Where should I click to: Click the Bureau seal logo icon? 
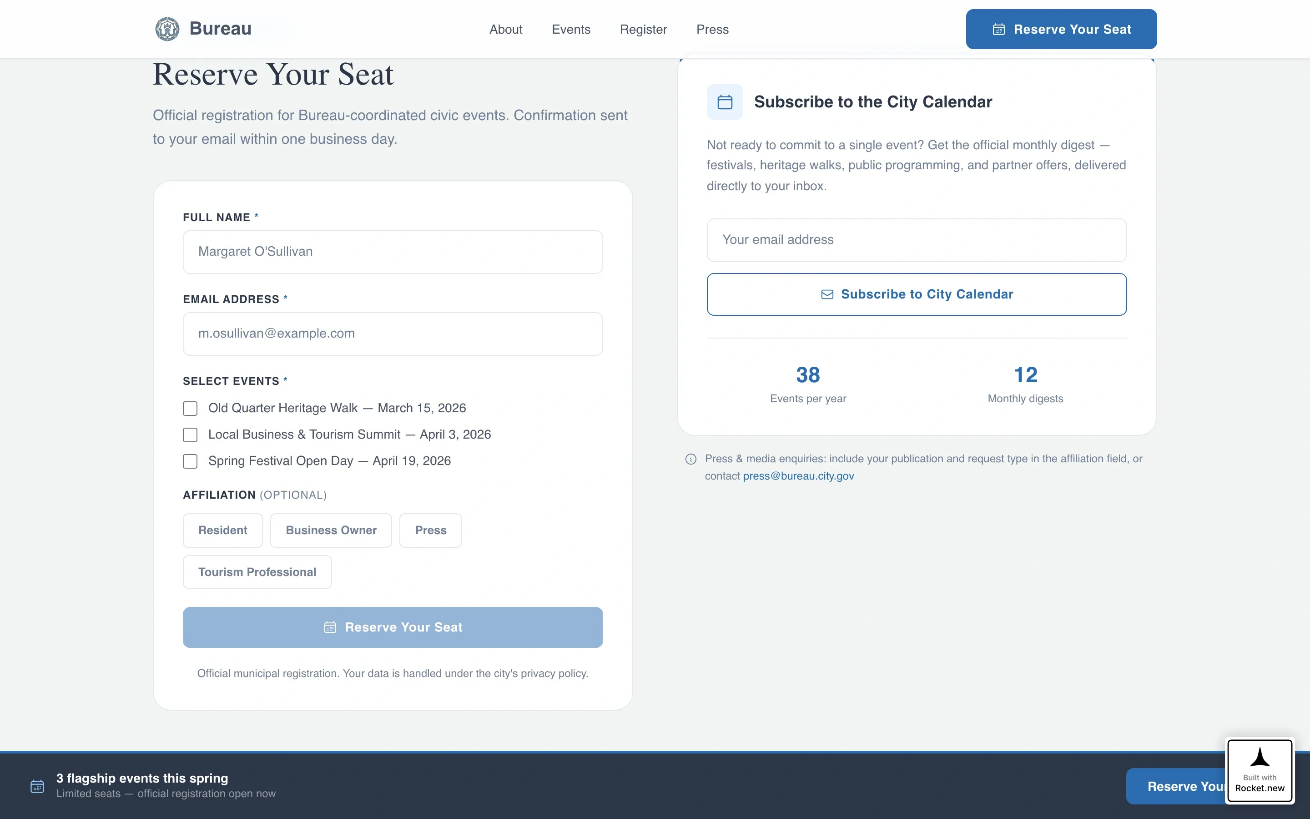coord(167,29)
